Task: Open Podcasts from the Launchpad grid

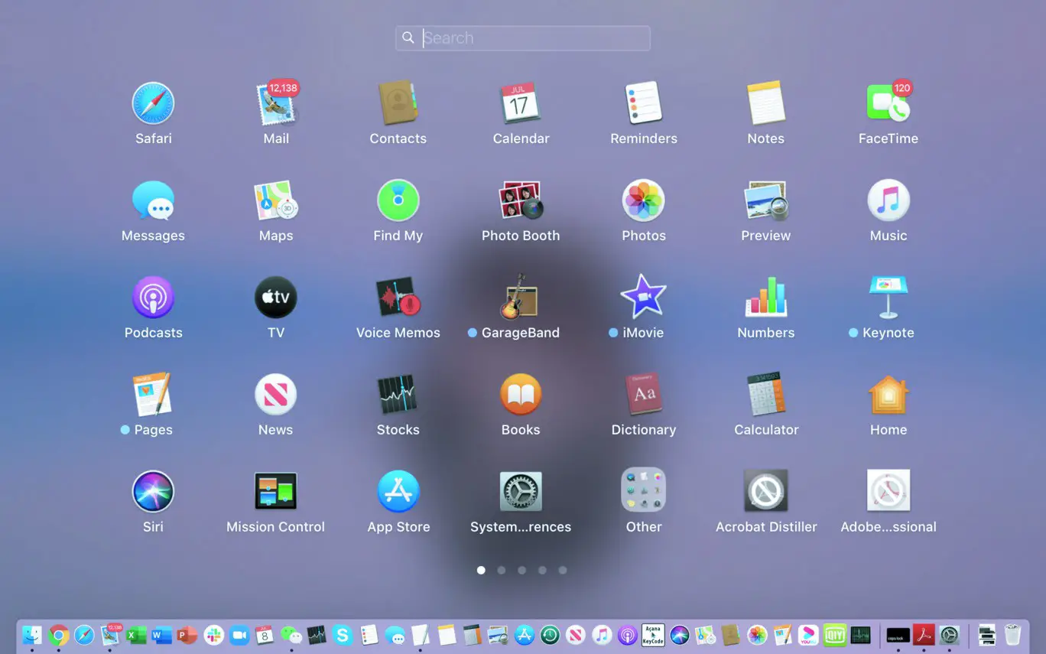Action: point(153,298)
